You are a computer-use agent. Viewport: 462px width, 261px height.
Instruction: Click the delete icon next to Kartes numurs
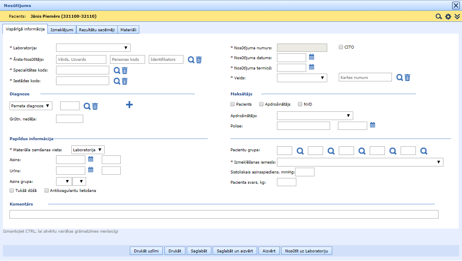point(407,77)
